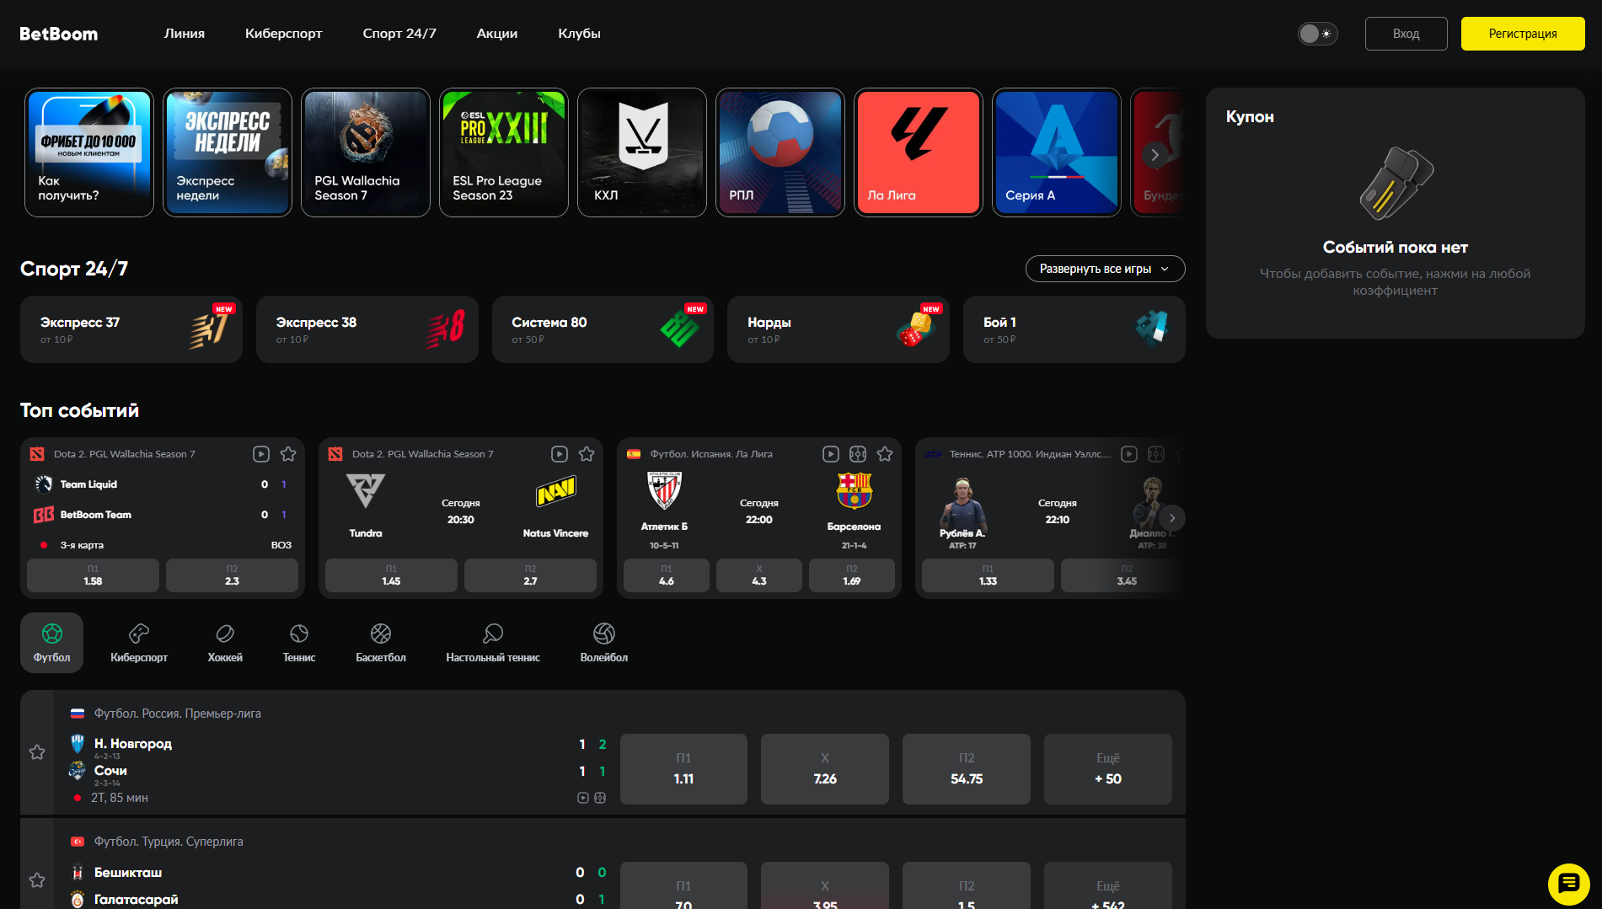Open the Спорт 24/7 menu

coord(399,34)
